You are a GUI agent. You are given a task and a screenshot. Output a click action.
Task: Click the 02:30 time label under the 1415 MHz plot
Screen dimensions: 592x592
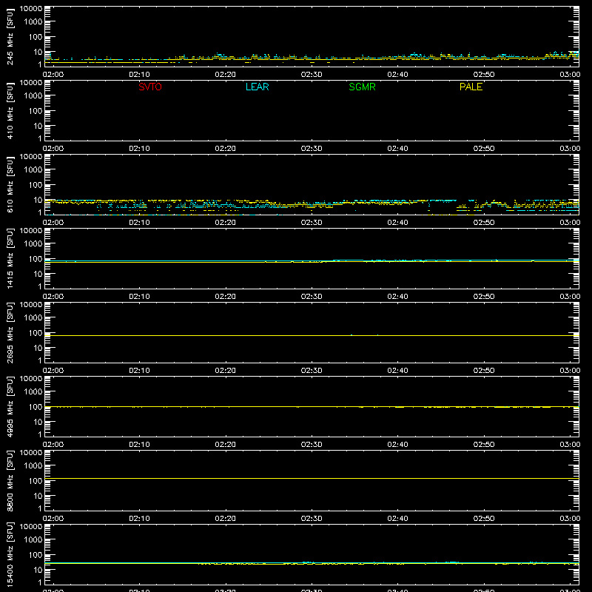pos(312,297)
